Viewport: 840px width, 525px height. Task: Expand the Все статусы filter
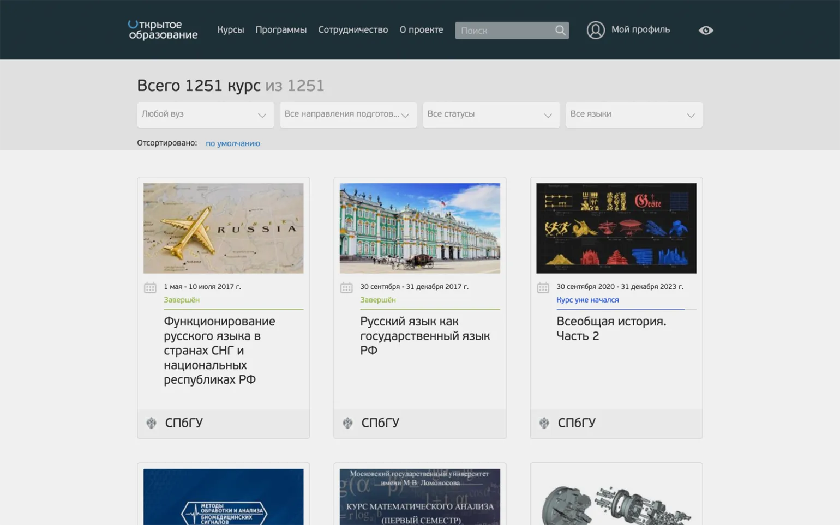coord(491,114)
